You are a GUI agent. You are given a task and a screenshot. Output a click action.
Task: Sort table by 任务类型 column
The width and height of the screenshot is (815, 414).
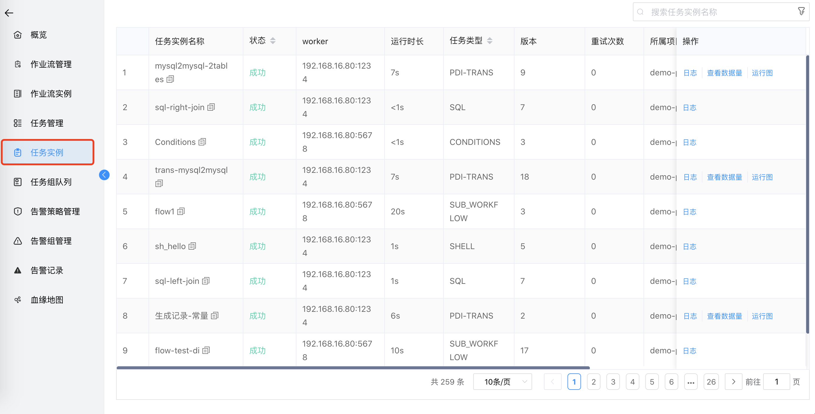pyautogui.click(x=489, y=41)
